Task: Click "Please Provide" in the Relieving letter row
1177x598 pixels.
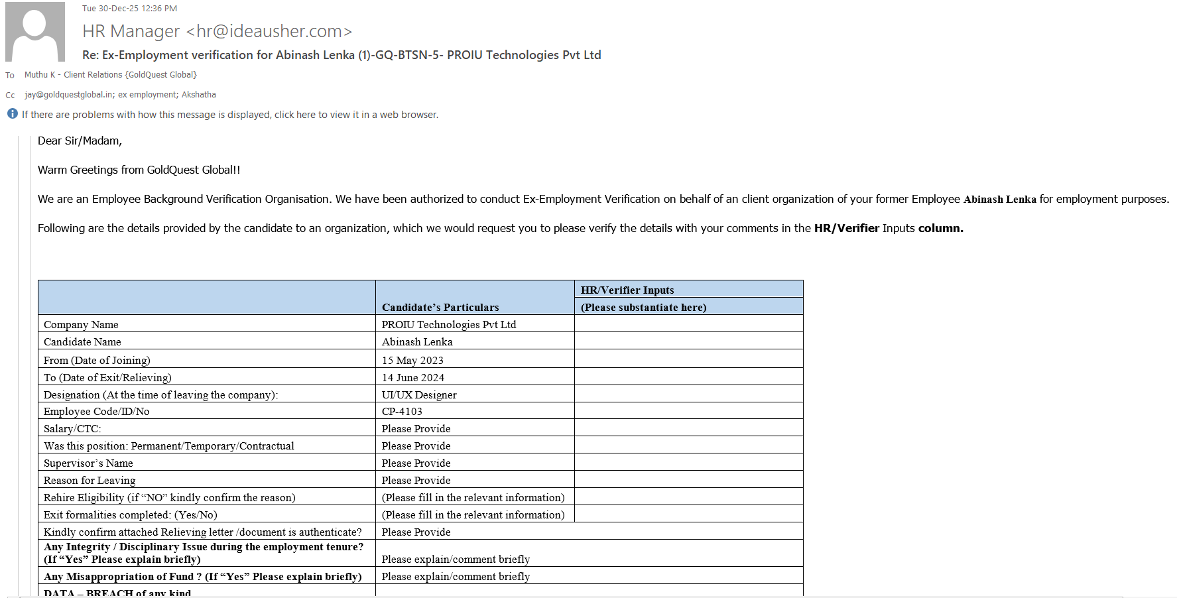Action: pos(416,532)
